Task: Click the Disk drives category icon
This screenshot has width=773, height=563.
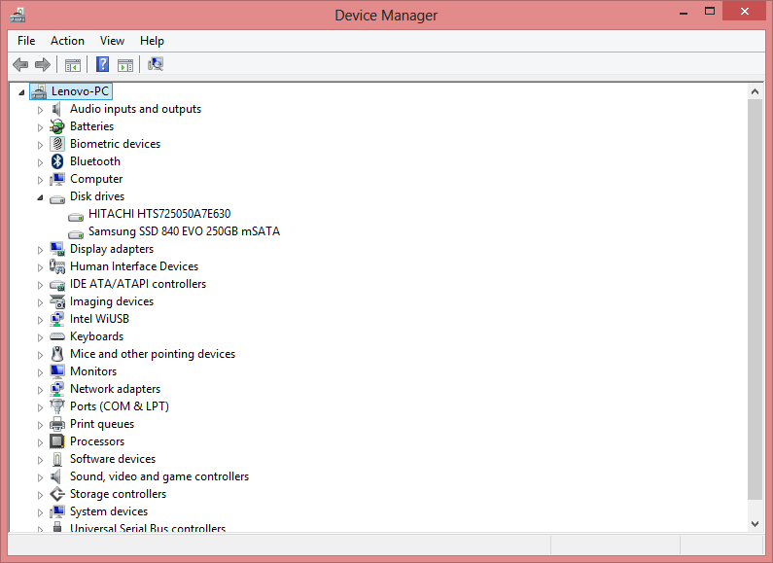Action: pos(57,198)
